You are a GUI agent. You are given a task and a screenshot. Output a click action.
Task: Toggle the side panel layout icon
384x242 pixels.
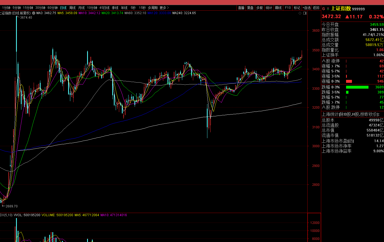pos(305,13)
